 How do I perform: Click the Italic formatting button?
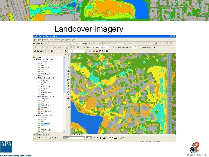click(97, 138)
